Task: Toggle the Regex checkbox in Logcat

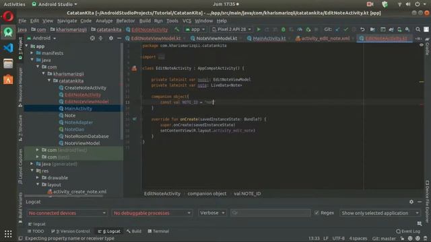Action: pyautogui.click(x=317, y=213)
